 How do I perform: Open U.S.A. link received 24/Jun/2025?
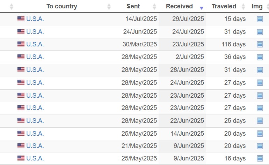tap(35, 83)
